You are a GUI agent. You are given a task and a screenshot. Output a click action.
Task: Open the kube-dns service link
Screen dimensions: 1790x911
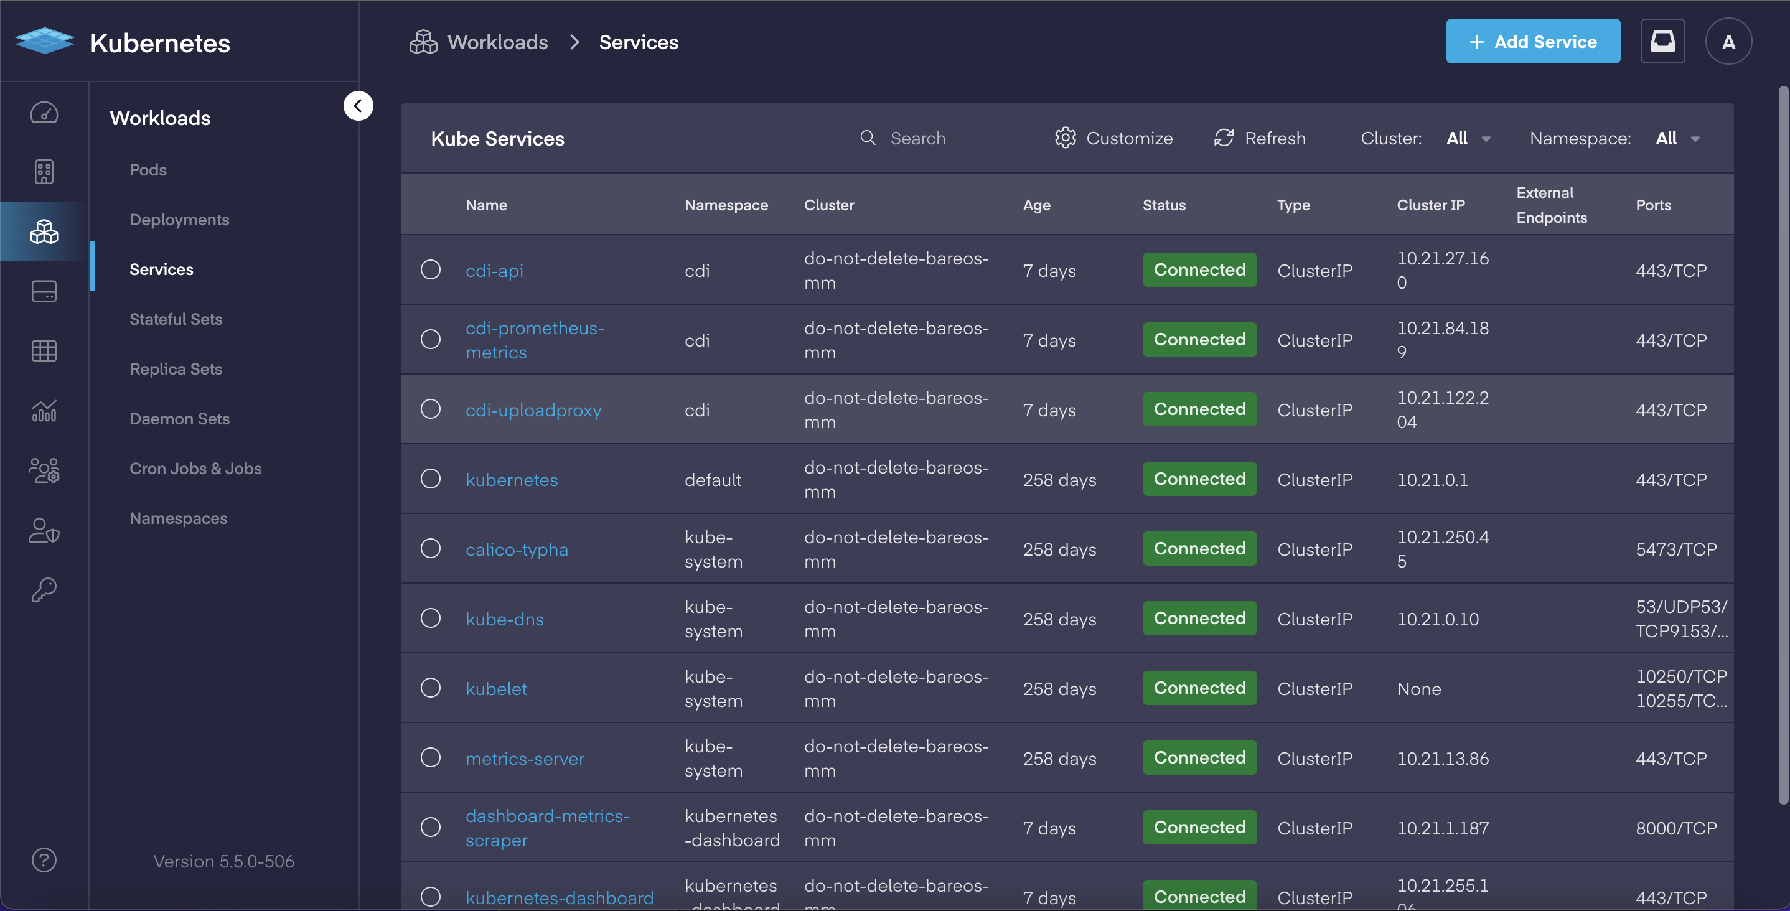click(x=505, y=619)
